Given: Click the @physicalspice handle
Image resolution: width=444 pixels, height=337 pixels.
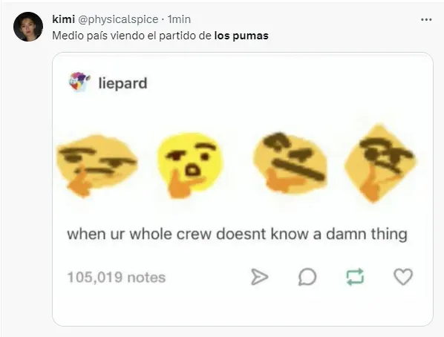Looking at the screenshot, I should tap(118, 19).
